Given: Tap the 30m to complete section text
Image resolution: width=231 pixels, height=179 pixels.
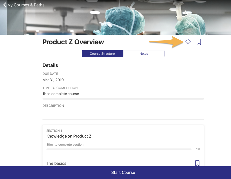Looking at the screenshot, I should click(65, 144).
